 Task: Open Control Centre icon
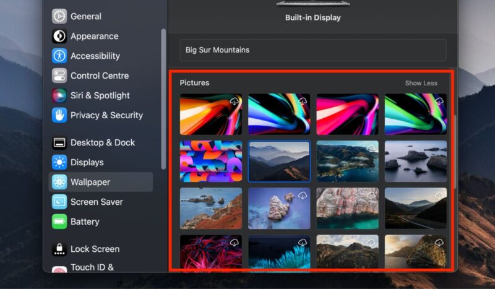click(59, 75)
